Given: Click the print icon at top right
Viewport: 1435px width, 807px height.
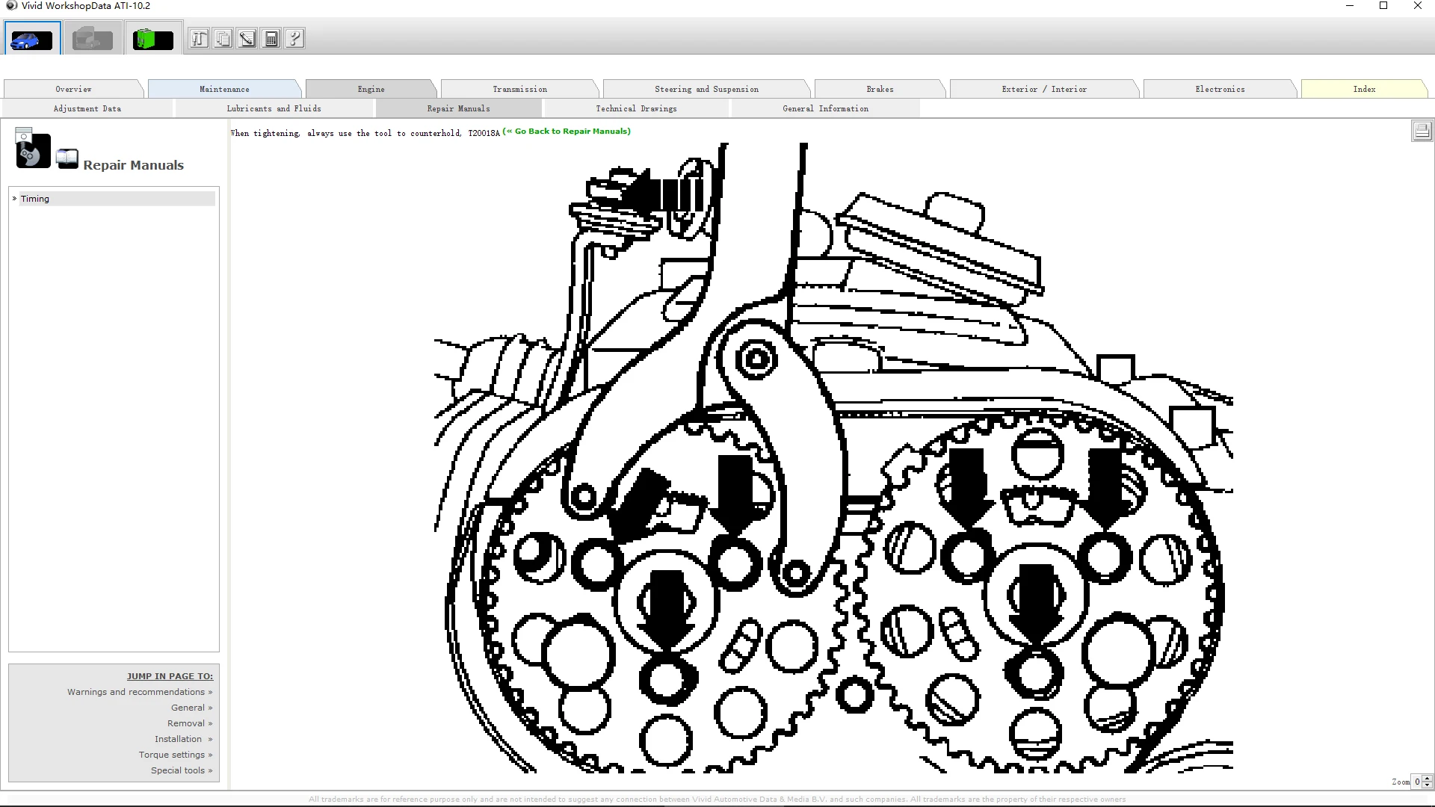Looking at the screenshot, I should tap(1422, 131).
